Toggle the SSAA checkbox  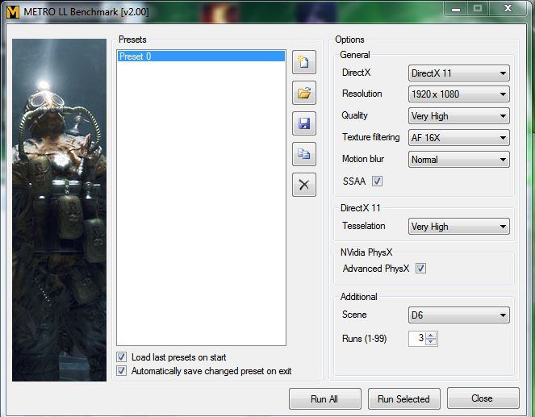(377, 181)
